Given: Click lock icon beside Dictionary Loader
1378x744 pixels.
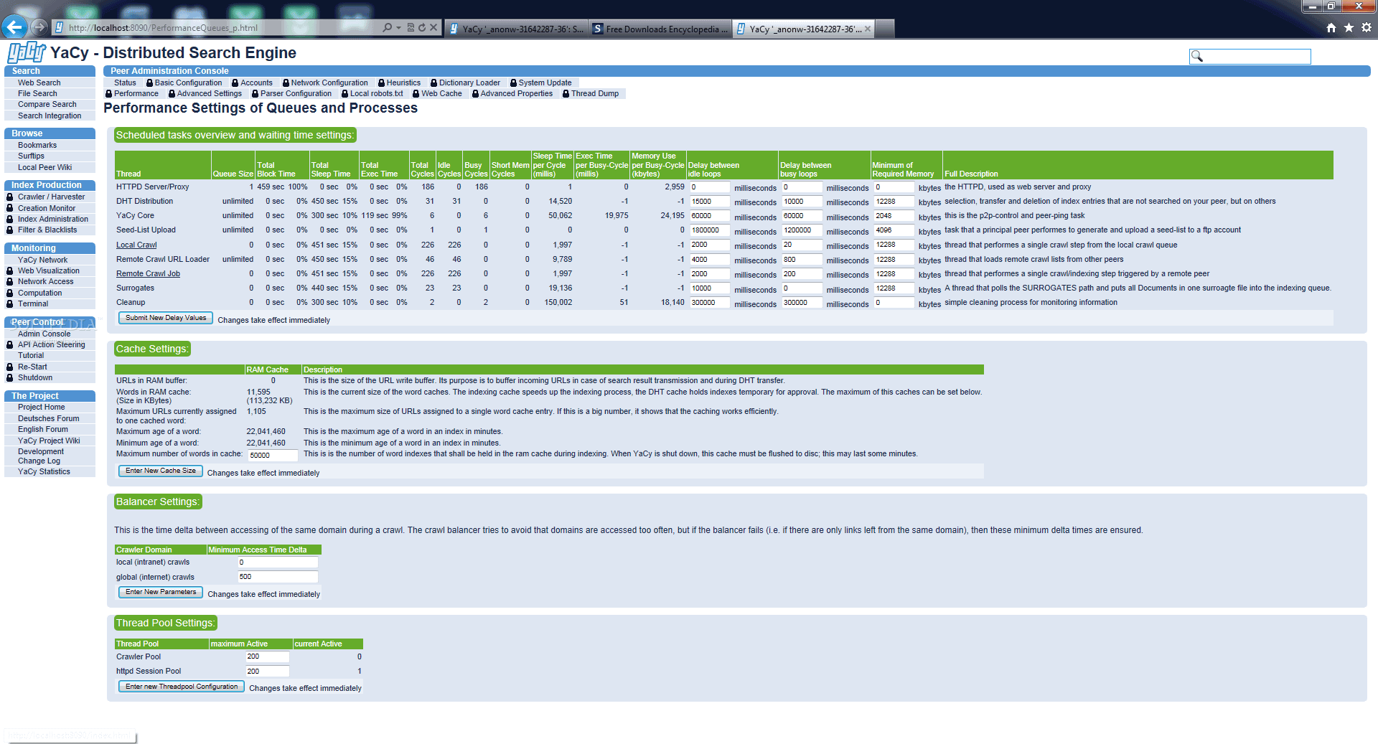Looking at the screenshot, I should (x=433, y=83).
